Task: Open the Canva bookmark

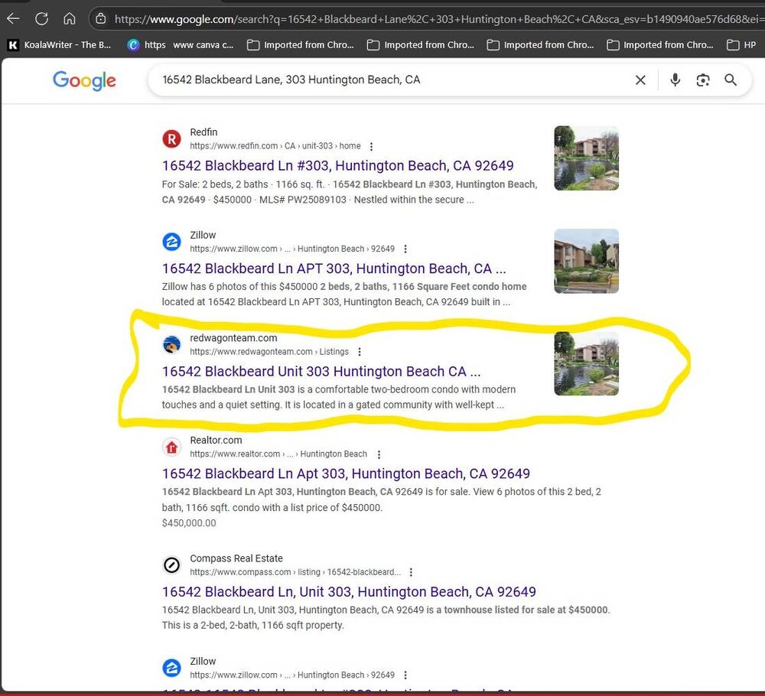Action: [x=180, y=45]
